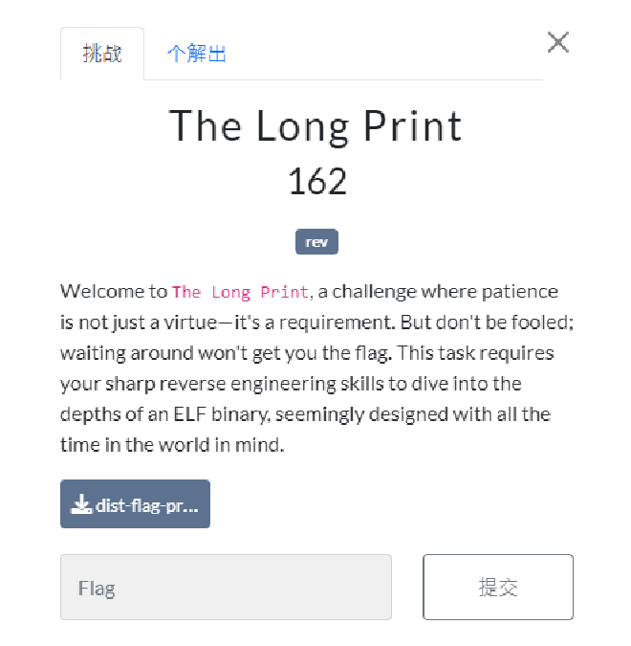Close the challenge dialog with the X icon
The height and width of the screenshot is (646, 631).
tap(557, 42)
